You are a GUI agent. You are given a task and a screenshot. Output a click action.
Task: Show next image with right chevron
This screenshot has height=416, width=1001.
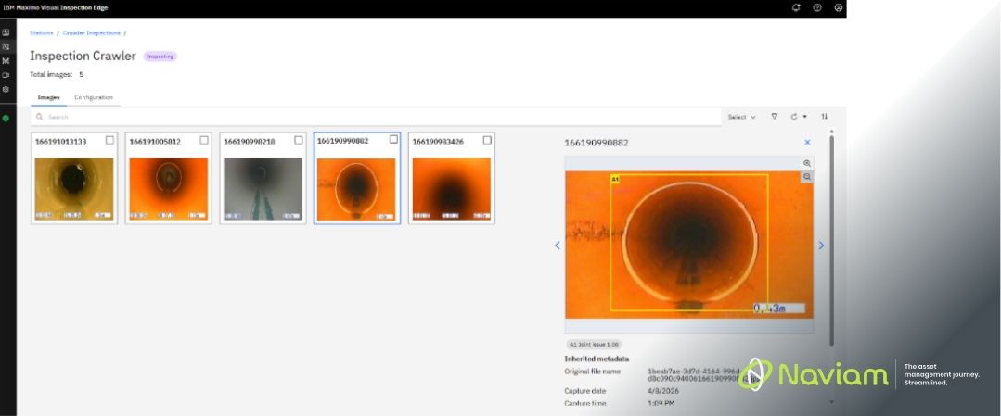pos(821,246)
